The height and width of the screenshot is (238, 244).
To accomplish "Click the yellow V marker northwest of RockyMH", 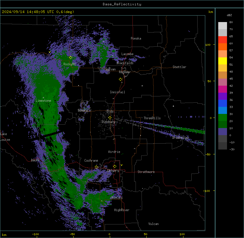I will (50, 52).
